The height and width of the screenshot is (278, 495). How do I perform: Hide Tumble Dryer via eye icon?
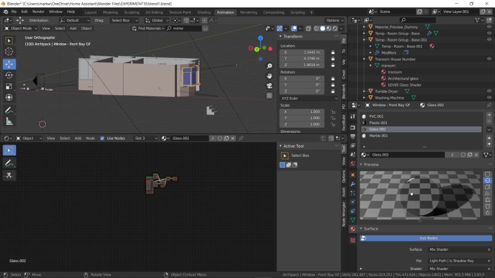click(489, 91)
